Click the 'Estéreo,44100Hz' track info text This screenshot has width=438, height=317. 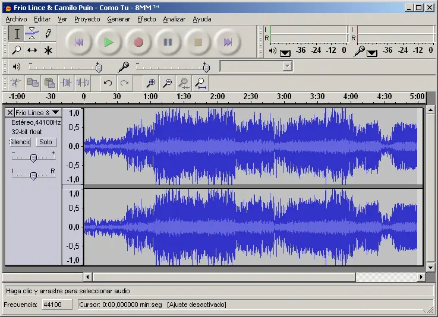point(36,122)
